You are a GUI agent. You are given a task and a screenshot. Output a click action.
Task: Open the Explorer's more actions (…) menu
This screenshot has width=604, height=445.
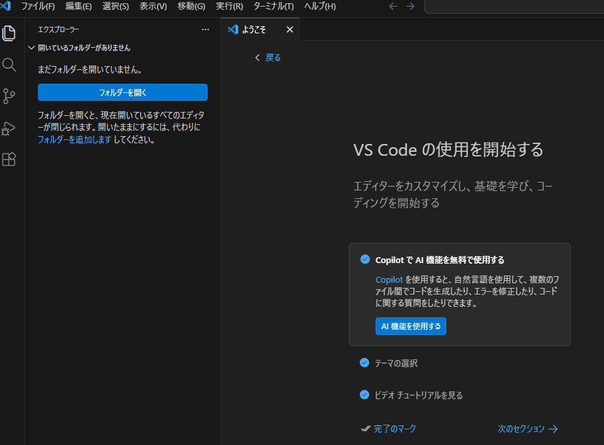pyautogui.click(x=205, y=29)
